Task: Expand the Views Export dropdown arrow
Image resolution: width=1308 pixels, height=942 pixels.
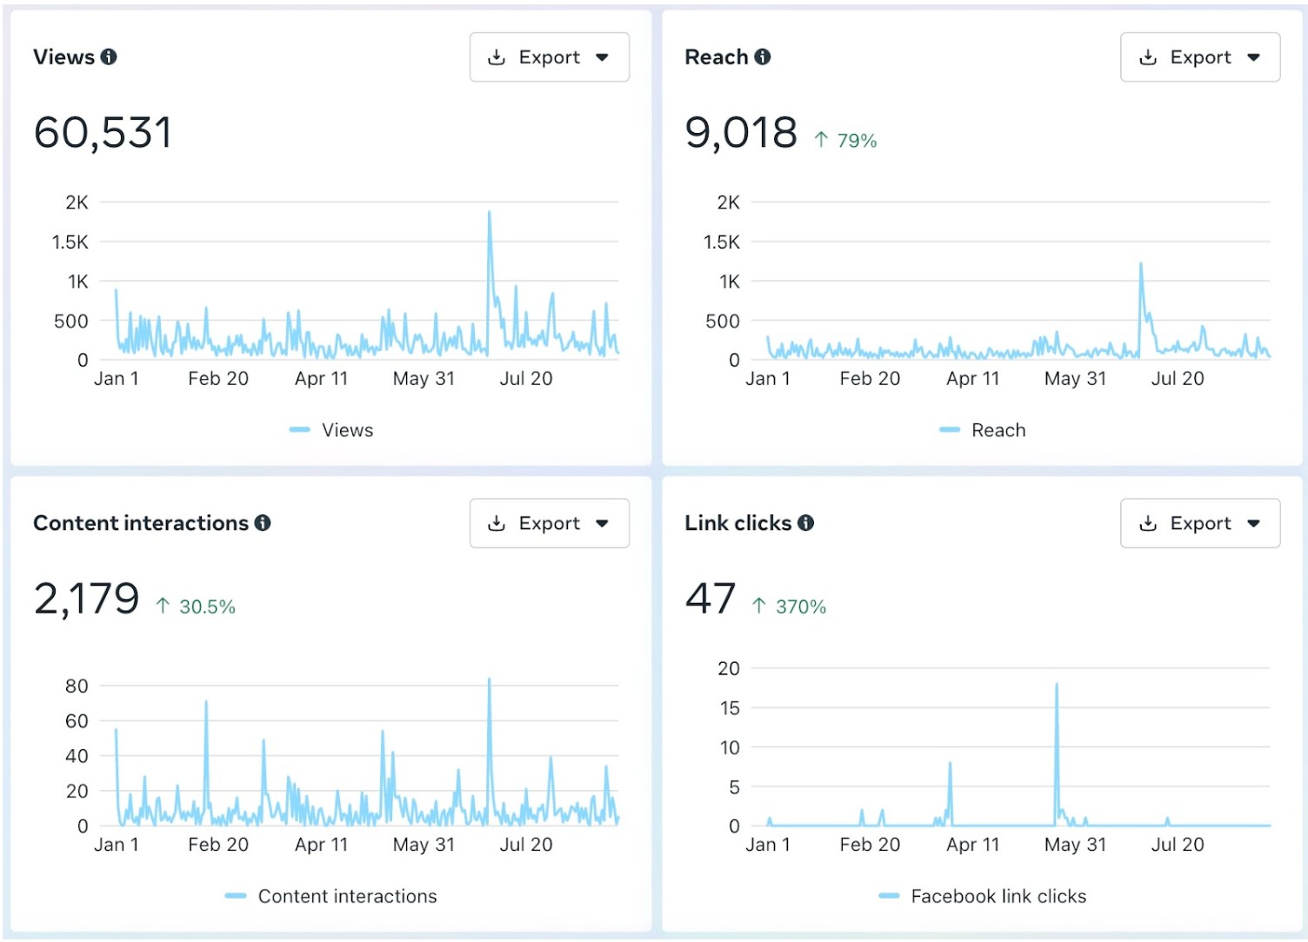Action: pos(602,57)
